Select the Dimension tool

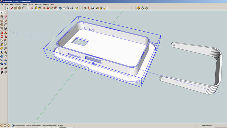6,44
